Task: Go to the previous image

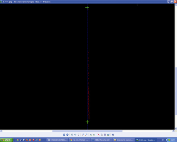Action: [64, 135]
